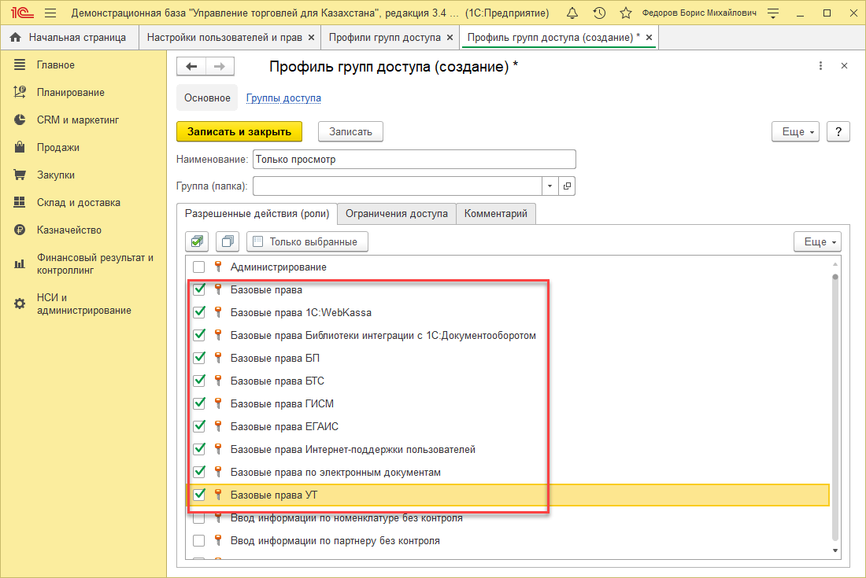The width and height of the screenshot is (866, 578).
Task: Expand the Группа (папка) dropdown arrow
Action: (550, 186)
